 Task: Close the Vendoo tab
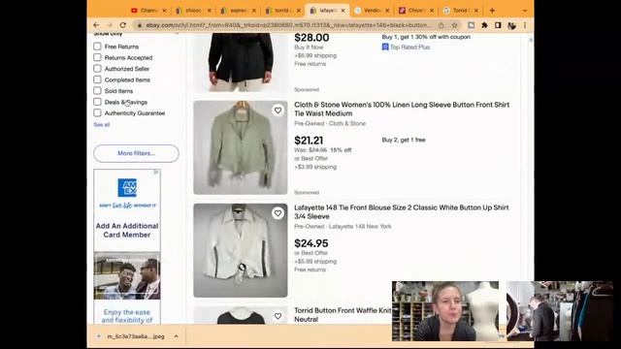[387, 11]
